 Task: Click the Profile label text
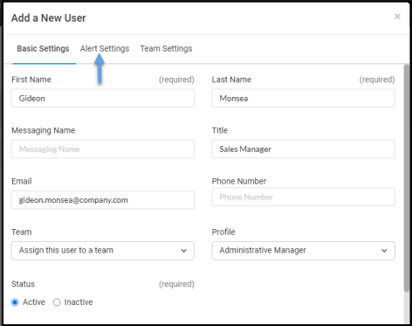click(223, 232)
